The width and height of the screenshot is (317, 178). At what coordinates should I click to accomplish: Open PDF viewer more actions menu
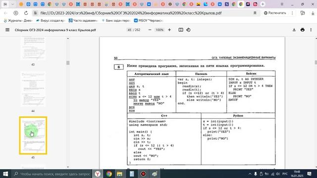pos(311,30)
